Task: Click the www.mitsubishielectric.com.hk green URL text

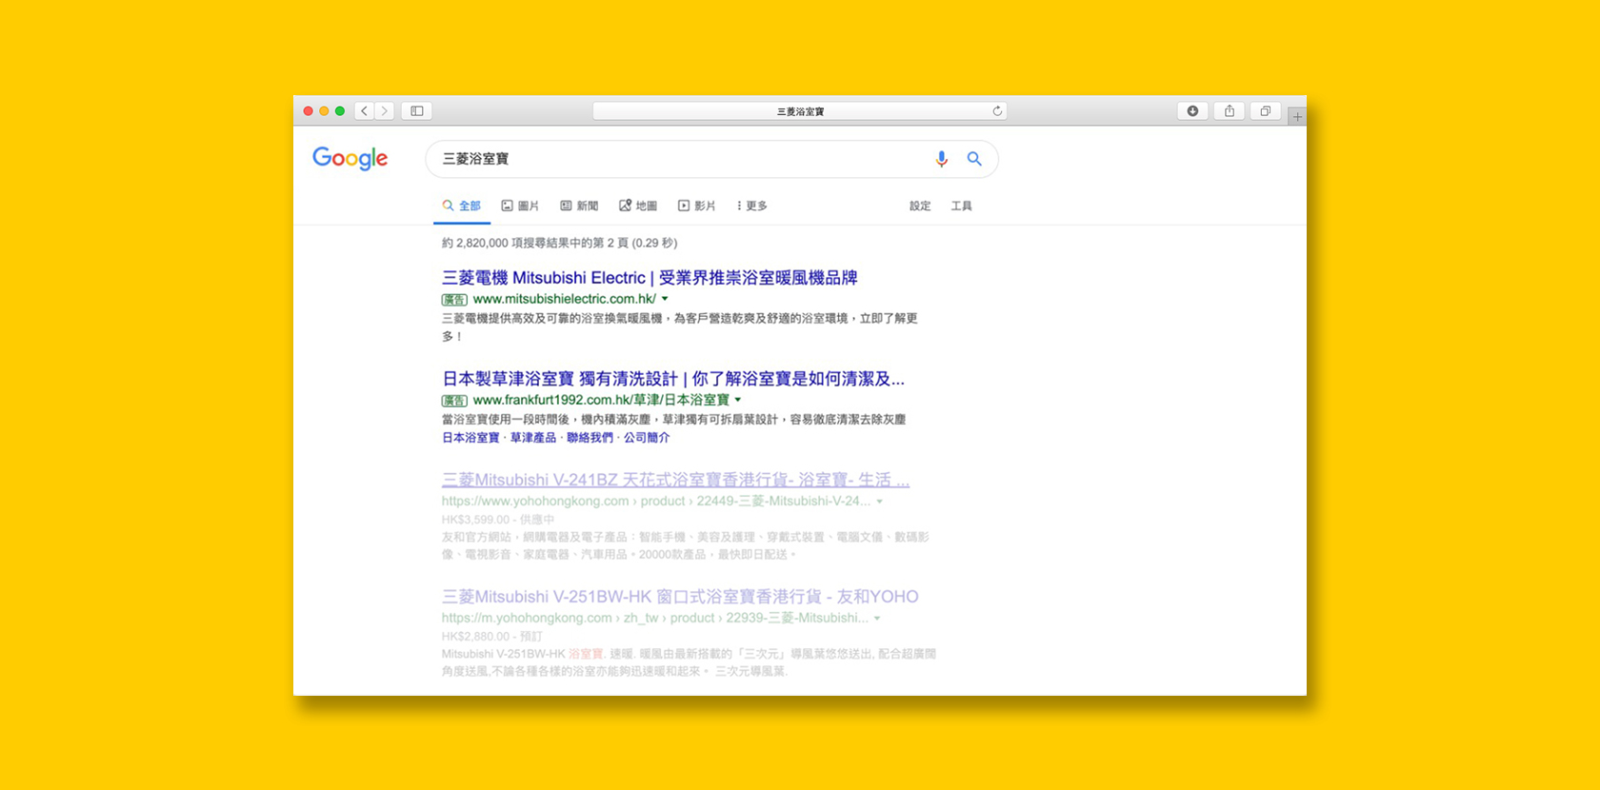Action: click(564, 299)
